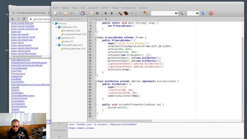Image resolution: width=247 pixels, height=139 pixels.
Task: Open the New file templates dropdown arrow
Action: (60, 14)
